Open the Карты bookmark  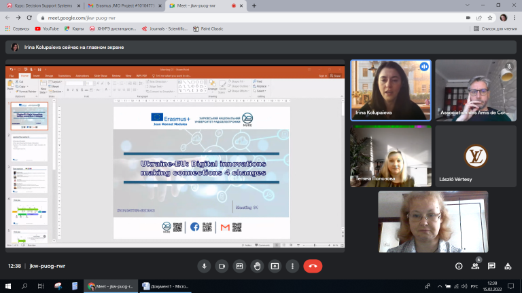click(74, 29)
